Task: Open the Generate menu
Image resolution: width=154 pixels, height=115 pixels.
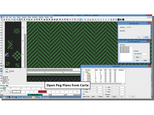Action: 24,17
